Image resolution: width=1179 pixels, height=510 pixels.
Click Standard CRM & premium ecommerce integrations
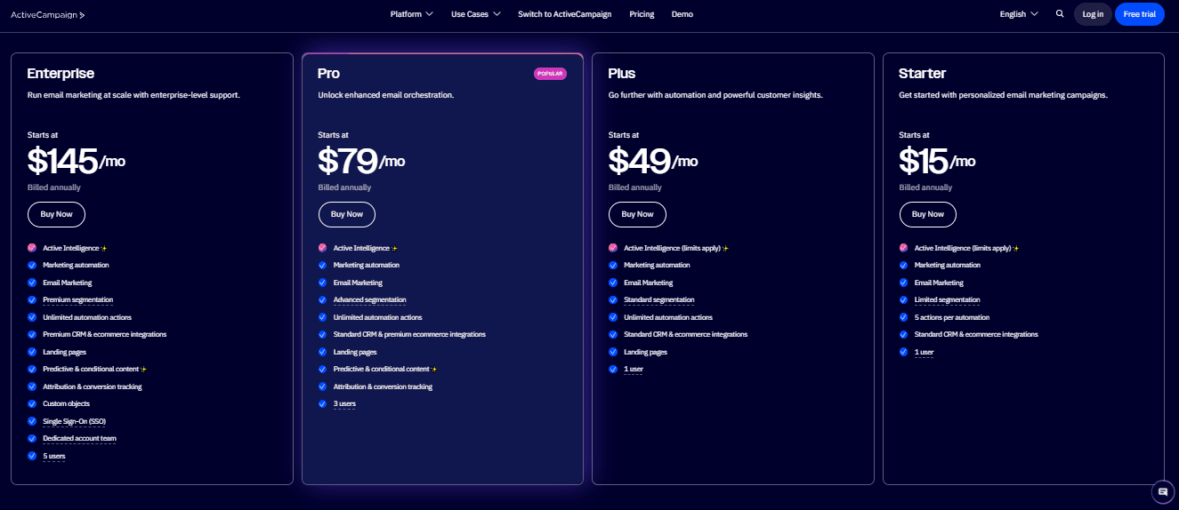pos(409,334)
